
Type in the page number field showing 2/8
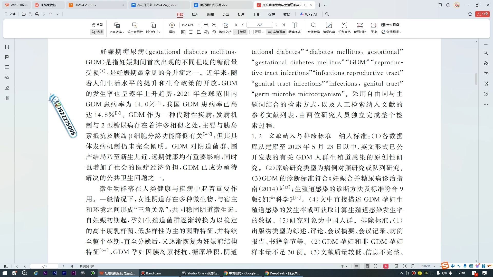260,25
